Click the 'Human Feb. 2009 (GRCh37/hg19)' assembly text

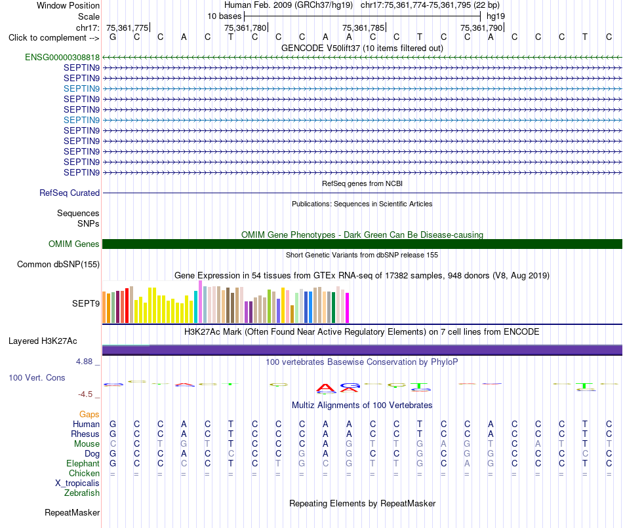pos(289,5)
